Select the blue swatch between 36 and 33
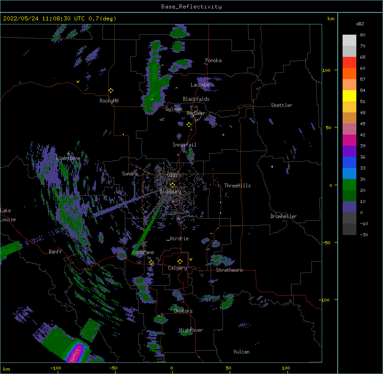Viewport: 383px width, 374px height. click(x=349, y=163)
